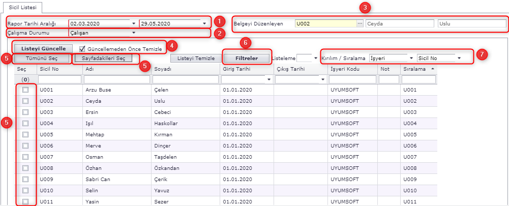Open the report start date dropdown
This screenshot has height=206, width=509.
134,23
